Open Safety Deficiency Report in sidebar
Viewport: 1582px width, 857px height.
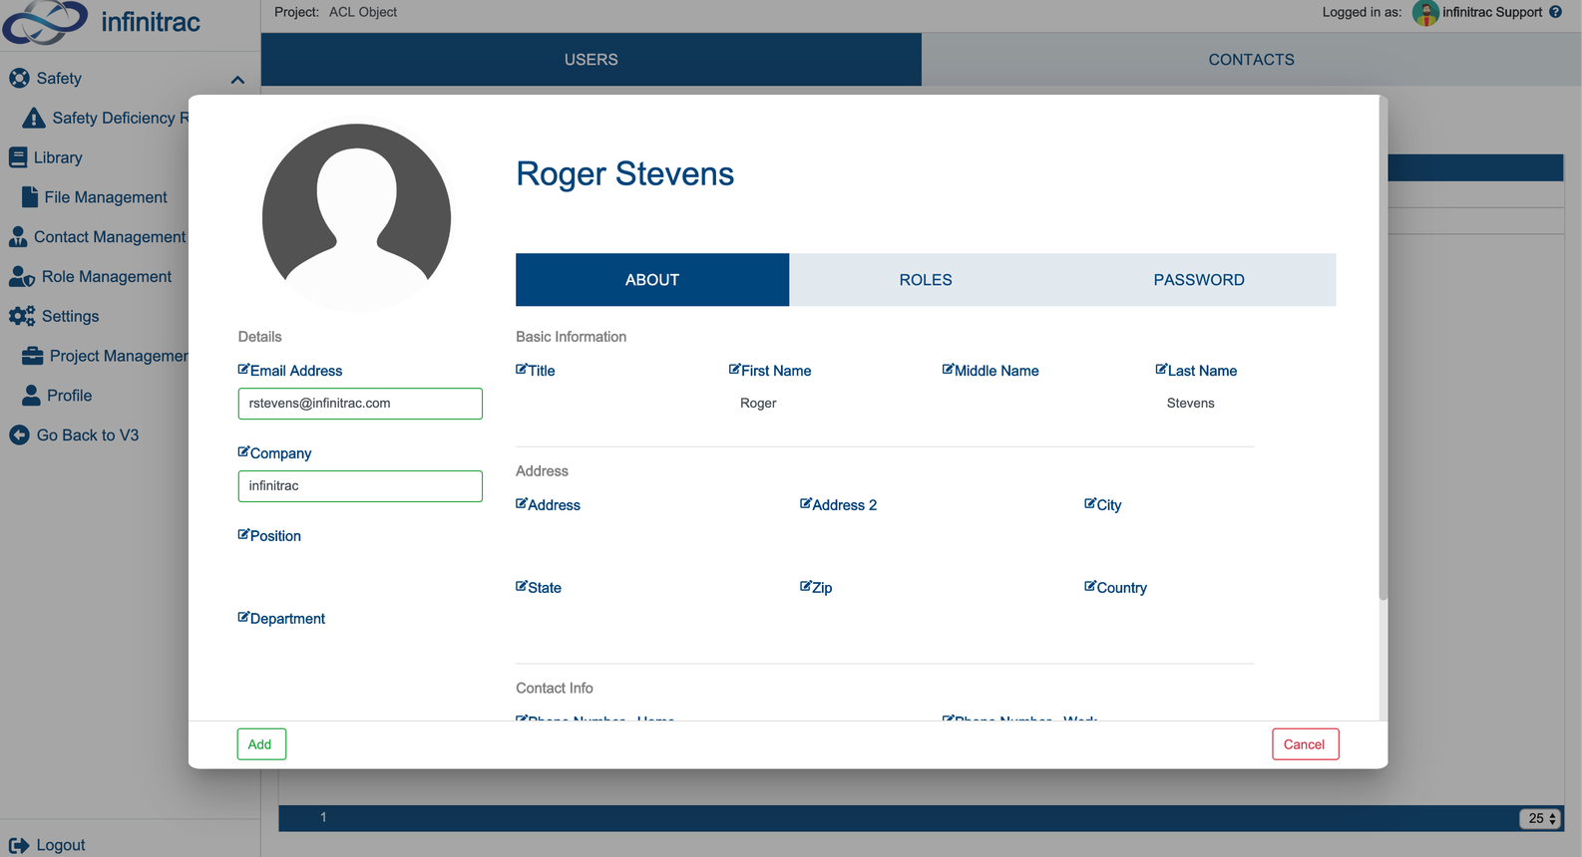tap(105, 118)
